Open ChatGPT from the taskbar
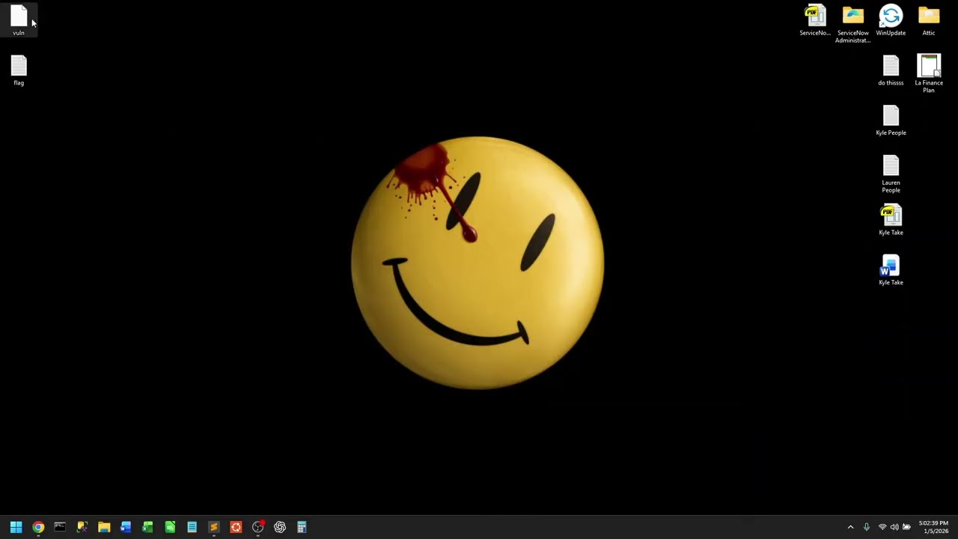Screen dimensions: 958x539 (280, 527)
